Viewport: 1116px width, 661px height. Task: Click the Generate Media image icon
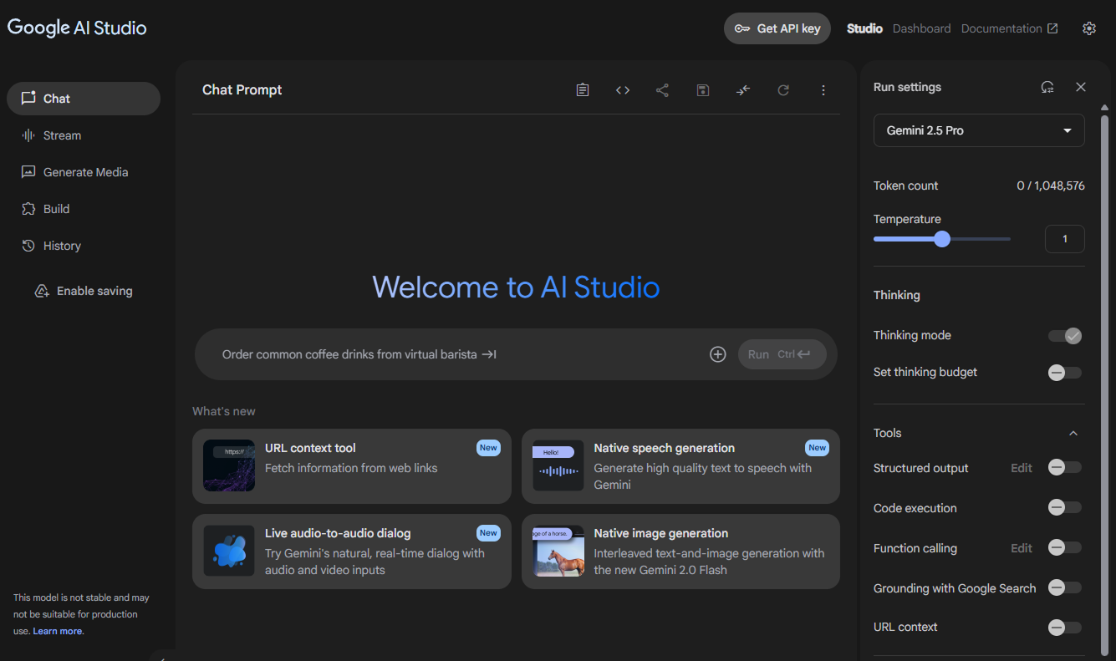pos(28,172)
